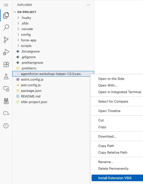Image resolution: width=143 pixels, height=184 pixels.
Task: Click the .gitignore file icon
Action: [x=18, y=57]
